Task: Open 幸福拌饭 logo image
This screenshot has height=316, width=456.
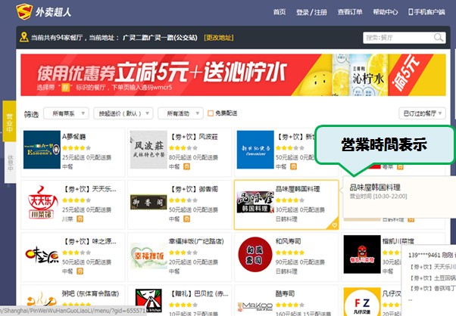Action: pyautogui.click(x=148, y=256)
